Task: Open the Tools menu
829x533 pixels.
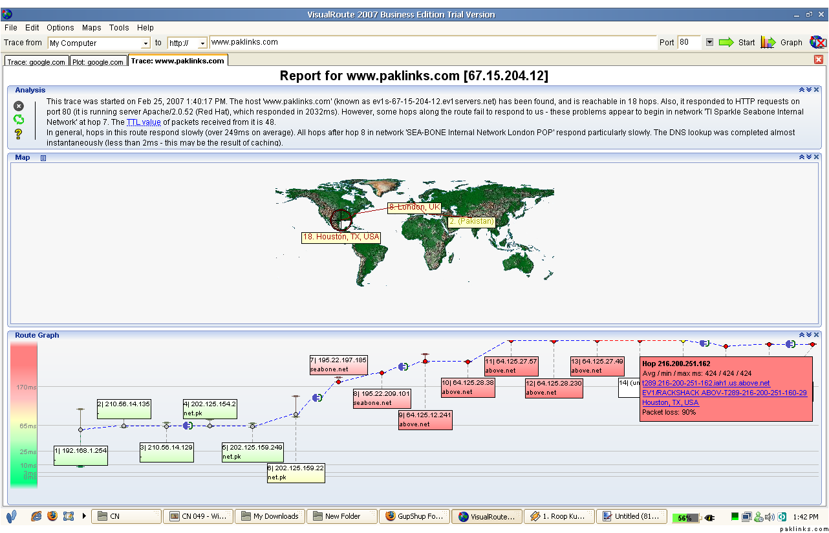Action: [119, 28]
